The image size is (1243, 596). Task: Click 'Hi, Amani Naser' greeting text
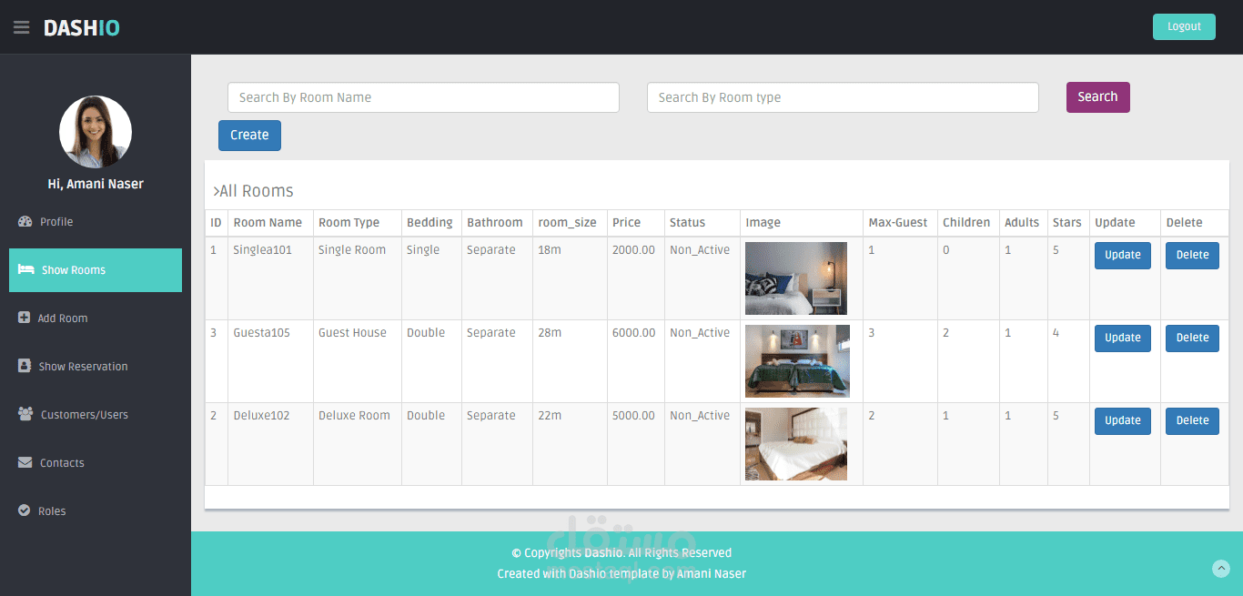tap(96, 184)
